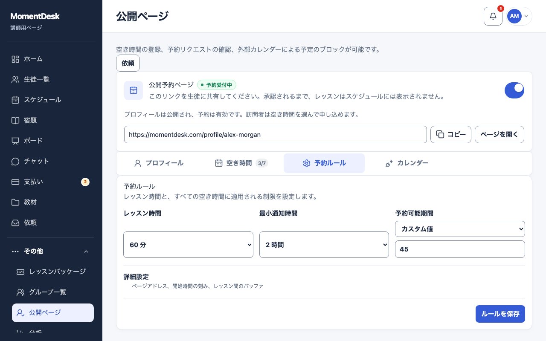Click the payments badge showing 2
Viewport: 546px width, 341px height.
click(x=85, y=182)
